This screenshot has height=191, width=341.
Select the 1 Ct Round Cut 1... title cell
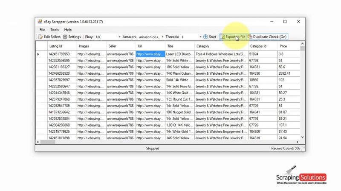pyautogui.click(x=180, y=99)
